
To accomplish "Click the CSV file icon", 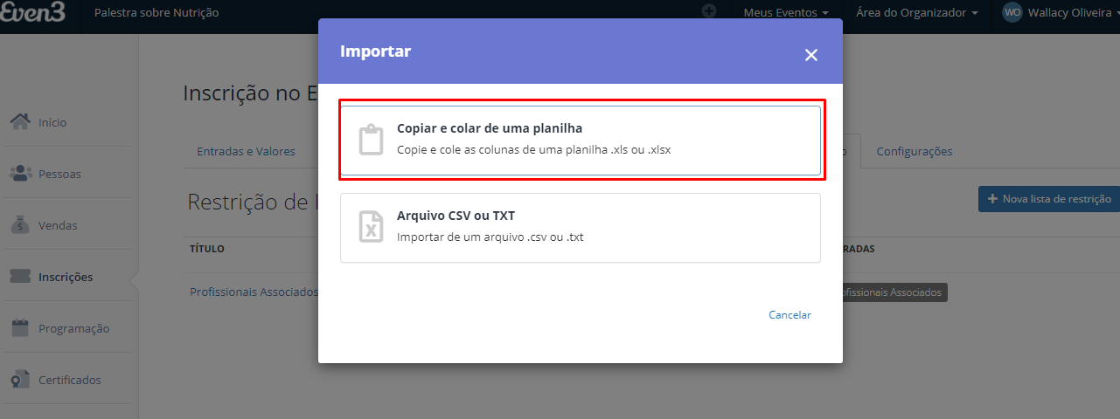I will 372,227.
